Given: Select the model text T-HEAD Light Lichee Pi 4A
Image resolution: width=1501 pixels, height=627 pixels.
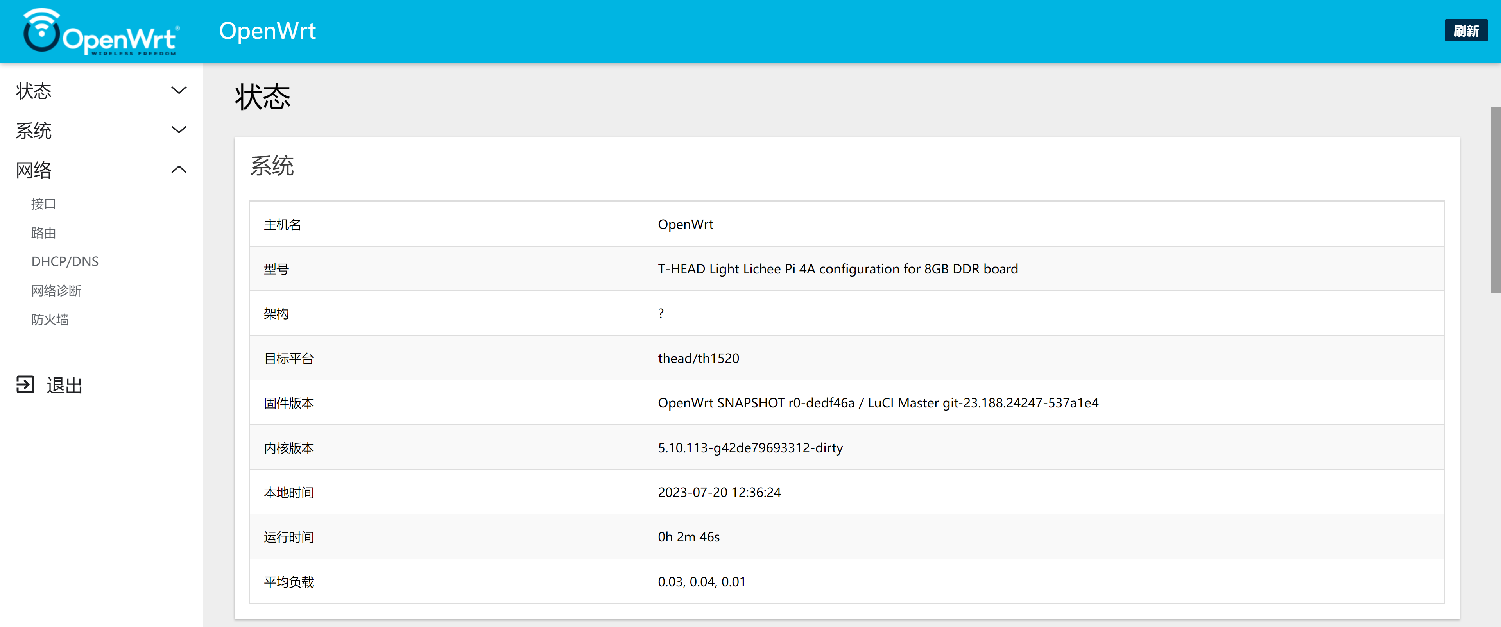Looking at the screenshot, I should [736, 269].
